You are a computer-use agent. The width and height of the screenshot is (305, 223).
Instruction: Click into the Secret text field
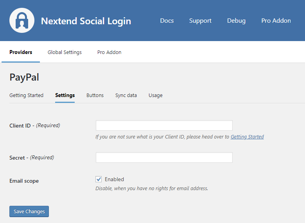pyautogui.click(x=164, y=158)
